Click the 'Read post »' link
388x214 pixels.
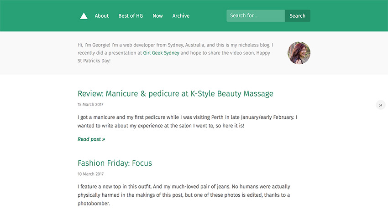pos(91,139)
